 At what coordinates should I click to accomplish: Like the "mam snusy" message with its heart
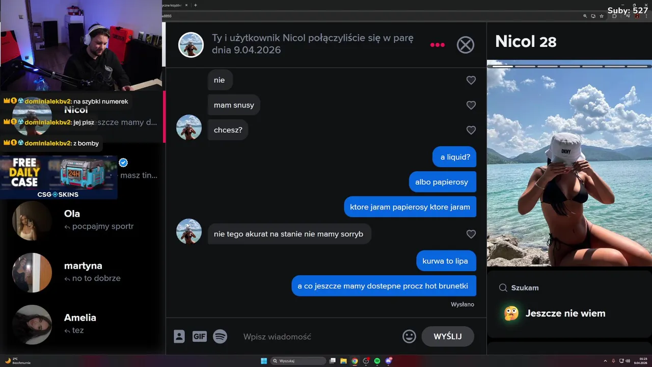click(471, 105)
